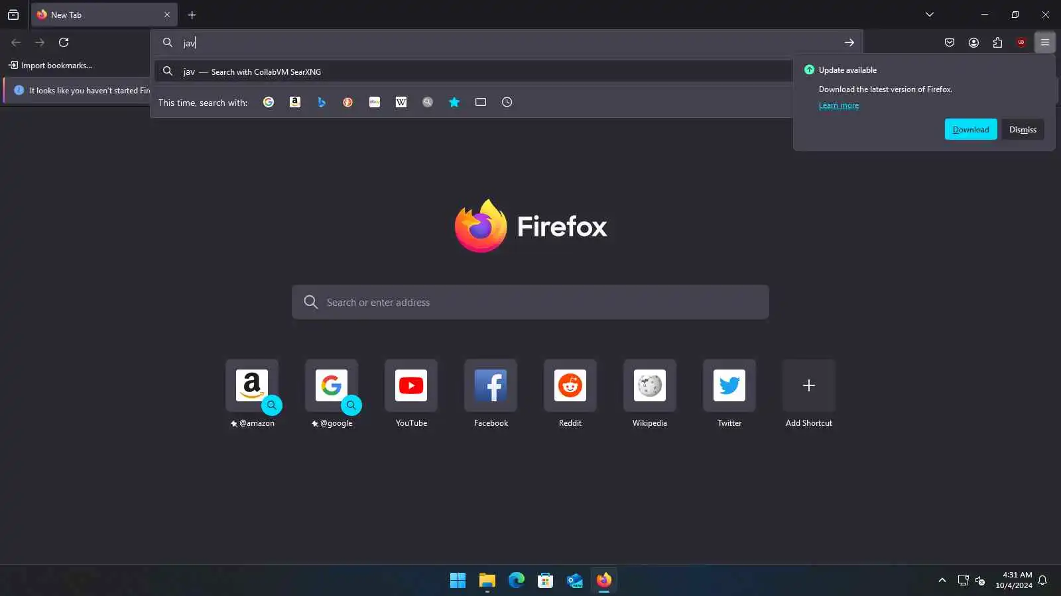1061x596 pixels.
Task: Open the Windows notifications bell
Action: pos(1042,580)
